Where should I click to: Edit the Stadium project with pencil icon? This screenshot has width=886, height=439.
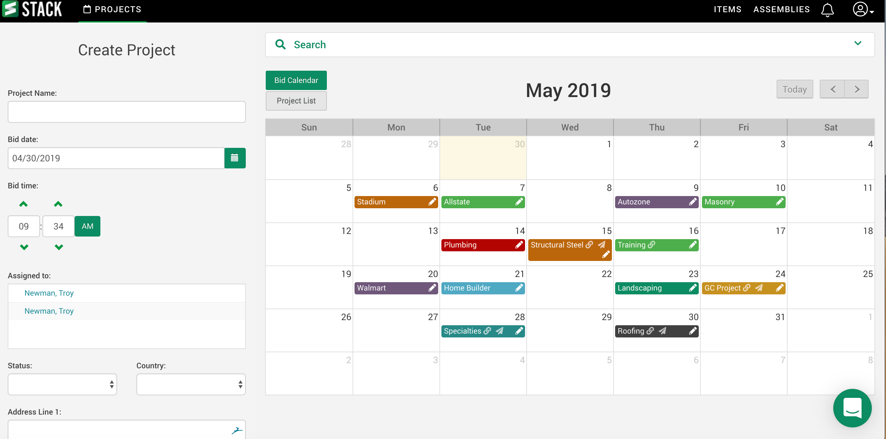click(432, 202)
